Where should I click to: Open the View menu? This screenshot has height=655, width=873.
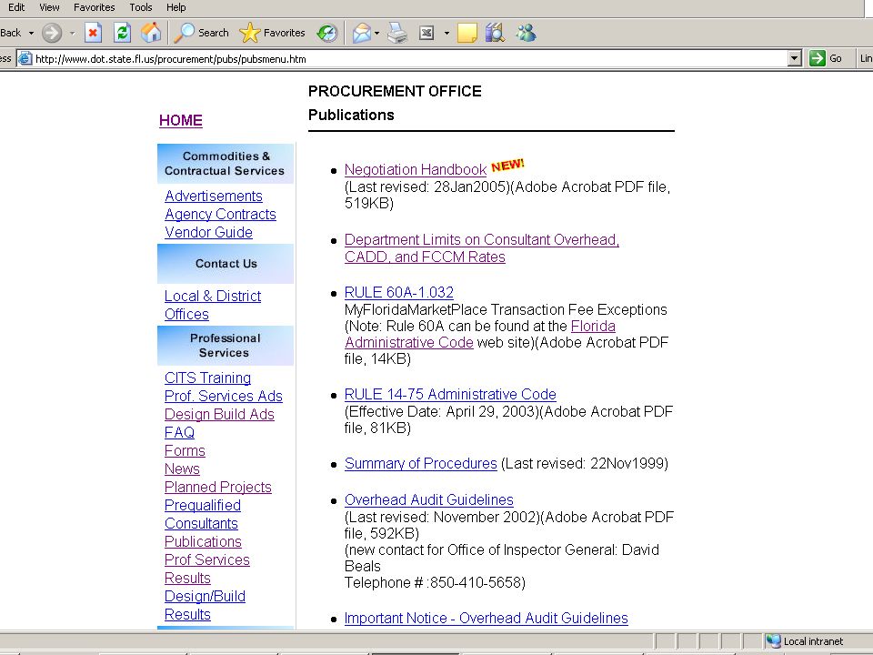(49, 7)
